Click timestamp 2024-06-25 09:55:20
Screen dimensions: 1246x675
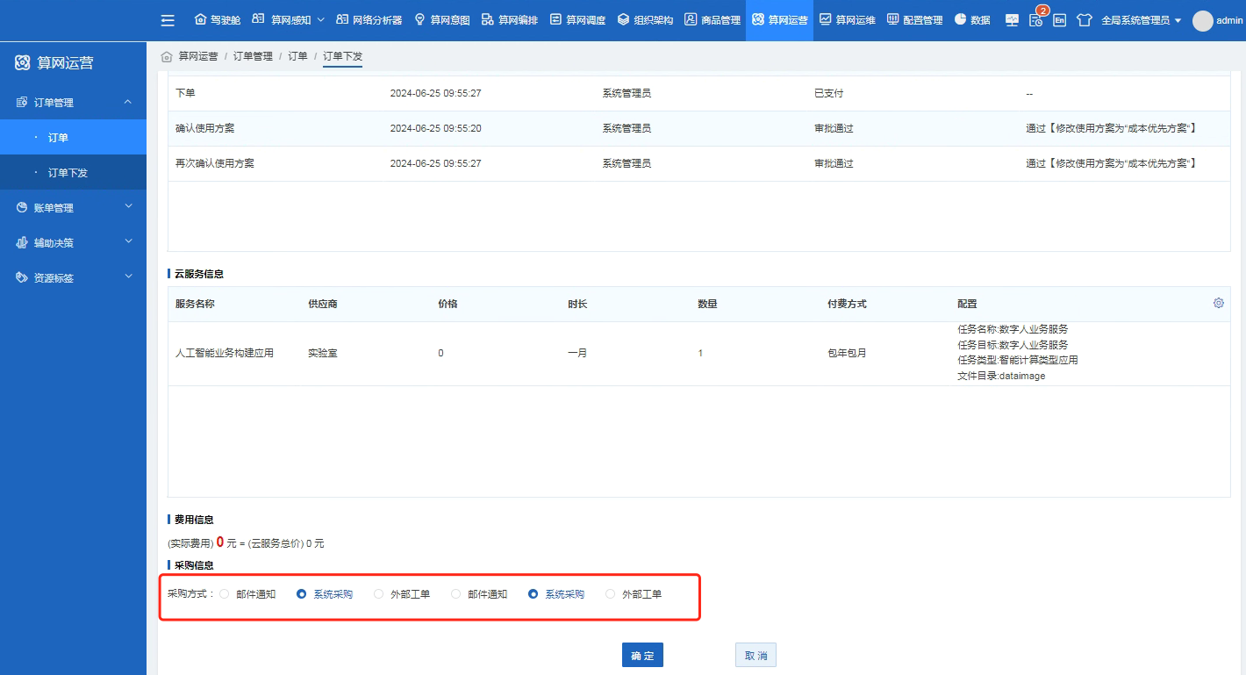(x=436, y=128)
